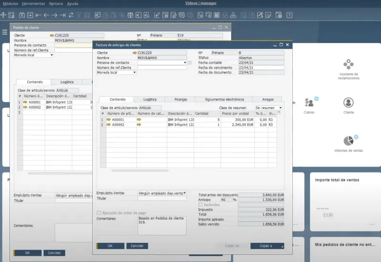The image size is (381, 262).
Task: Click the stamp toolbar icon
Action: (x=233, y=15)
